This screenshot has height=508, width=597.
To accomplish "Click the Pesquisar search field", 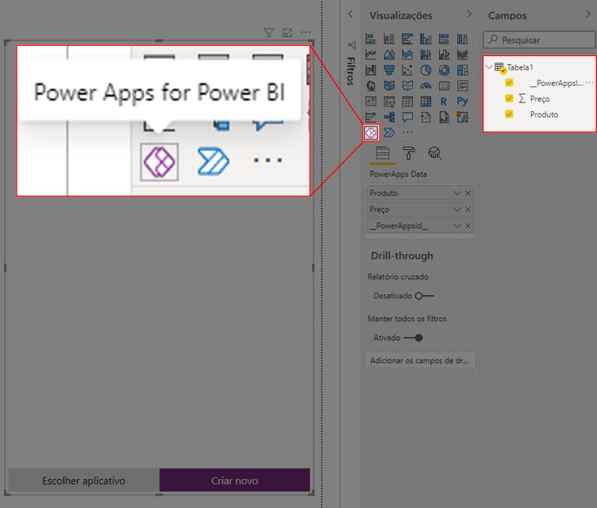I will 539,39.
